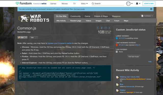Select the Game tab
Viewport: 163px width, 95px height.
pyautogui.click(x=87, y=16)
